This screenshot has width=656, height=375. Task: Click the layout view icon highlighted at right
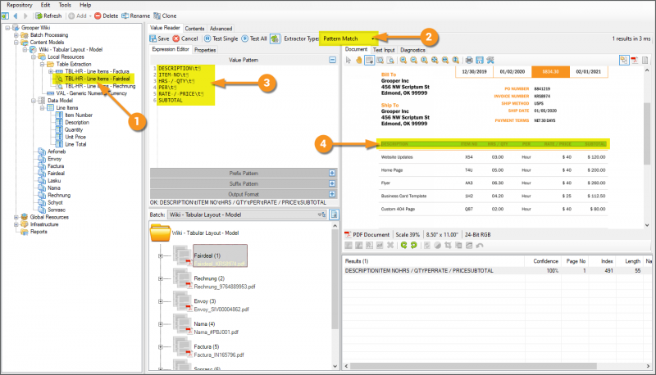(x=624, y=60)
